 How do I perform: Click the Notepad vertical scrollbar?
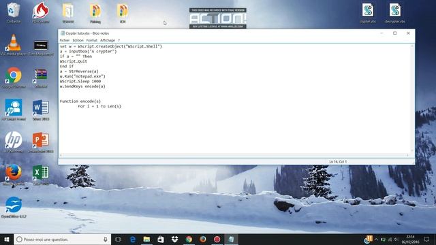click(412, 99)
